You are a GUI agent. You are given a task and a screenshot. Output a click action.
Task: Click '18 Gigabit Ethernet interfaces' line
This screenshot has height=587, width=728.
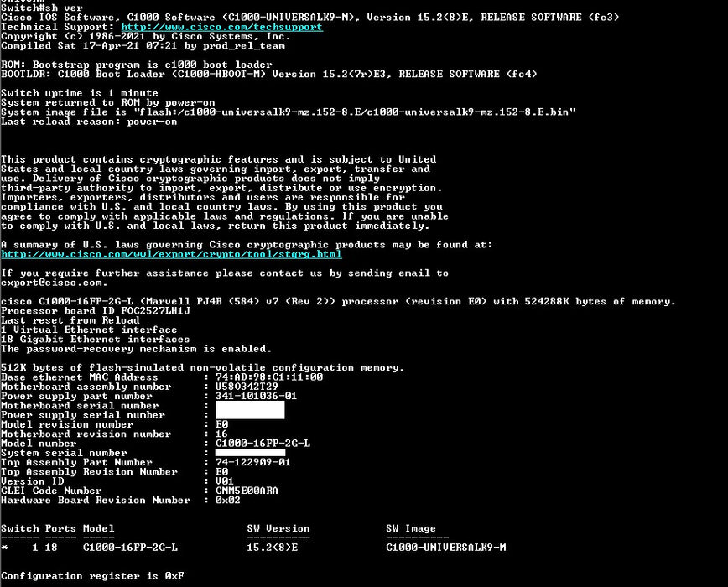(x=95, y=340)
